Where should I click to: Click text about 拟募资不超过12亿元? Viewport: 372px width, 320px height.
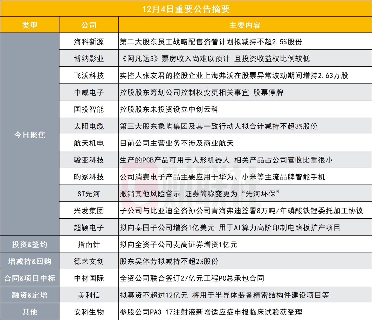(x=224, y=295)
